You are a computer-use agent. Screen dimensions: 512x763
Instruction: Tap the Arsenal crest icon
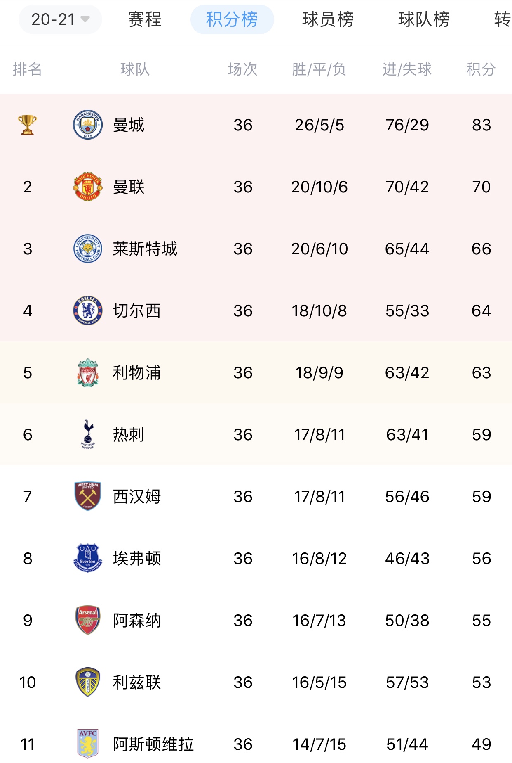click(88, 620)
